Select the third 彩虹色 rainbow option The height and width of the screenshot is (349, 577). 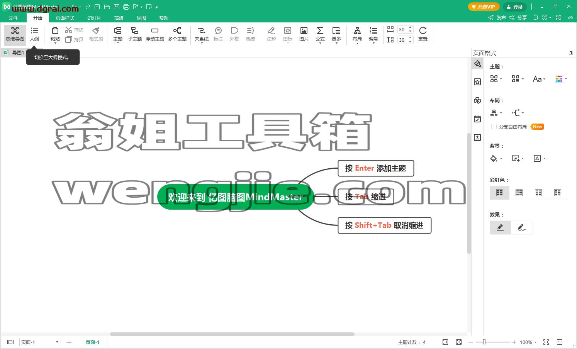click(x=538, y=193)
